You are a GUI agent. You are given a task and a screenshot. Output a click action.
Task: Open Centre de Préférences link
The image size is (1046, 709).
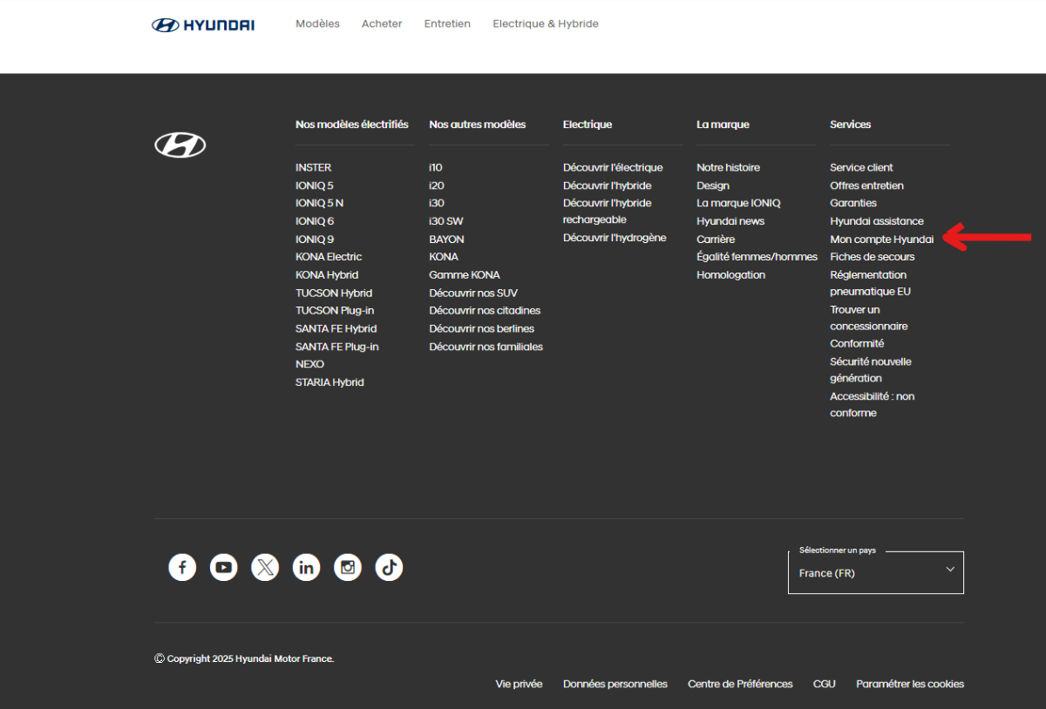tap(740, 684)
